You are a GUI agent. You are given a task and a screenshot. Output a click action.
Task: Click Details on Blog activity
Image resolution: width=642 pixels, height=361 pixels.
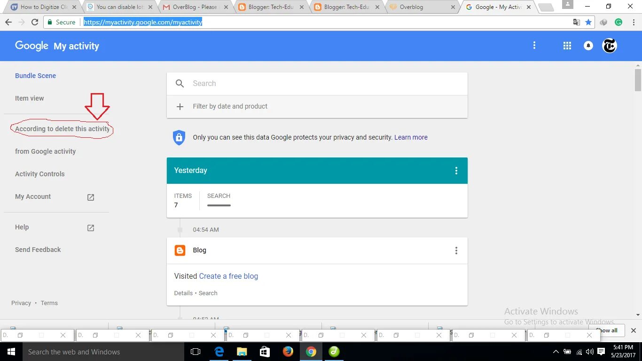click(x=183, y=293)
